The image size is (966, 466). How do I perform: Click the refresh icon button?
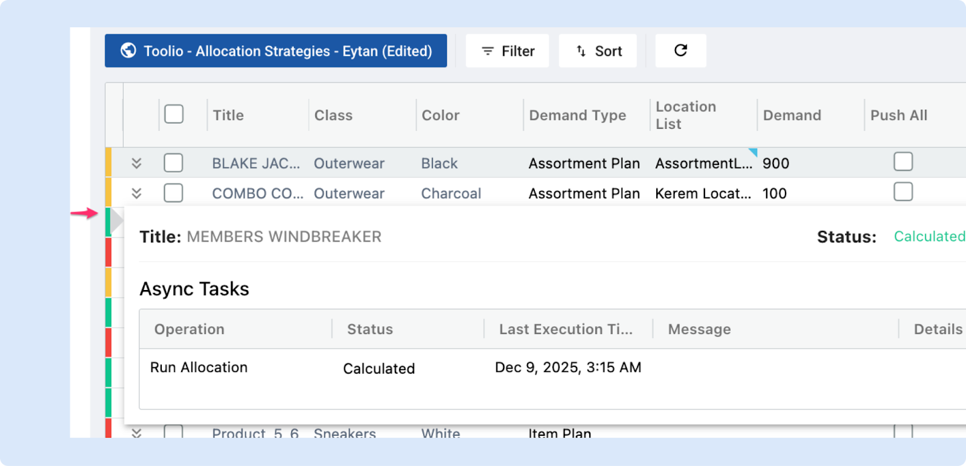point(680,51)
